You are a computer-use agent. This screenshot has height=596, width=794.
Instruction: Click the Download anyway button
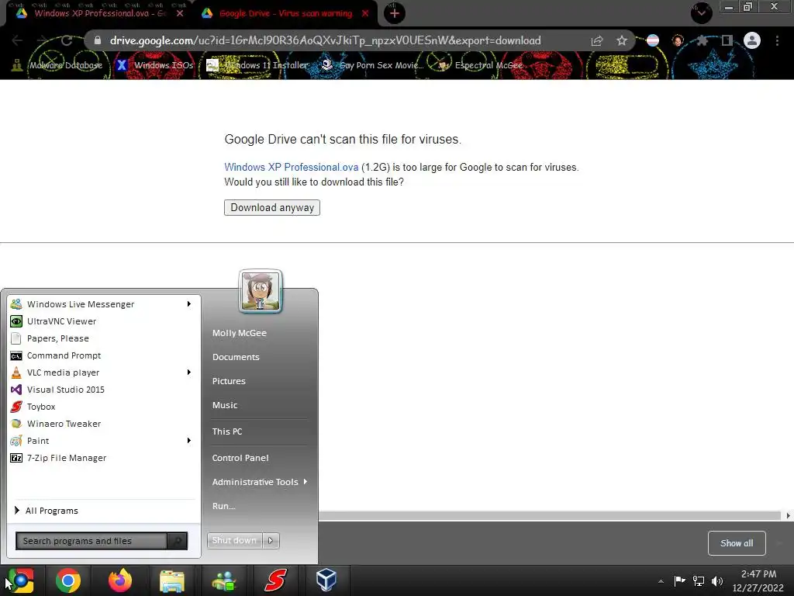click(x=272, y=207)
